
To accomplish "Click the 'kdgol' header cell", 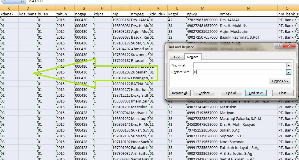I will point(177,14).
